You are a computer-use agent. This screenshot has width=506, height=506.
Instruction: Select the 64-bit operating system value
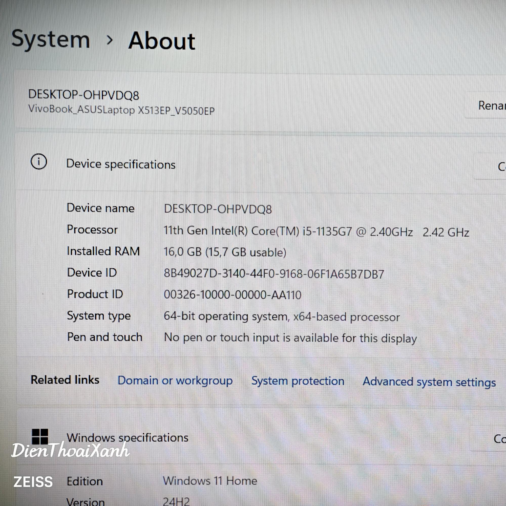click(x=282, y=317)
